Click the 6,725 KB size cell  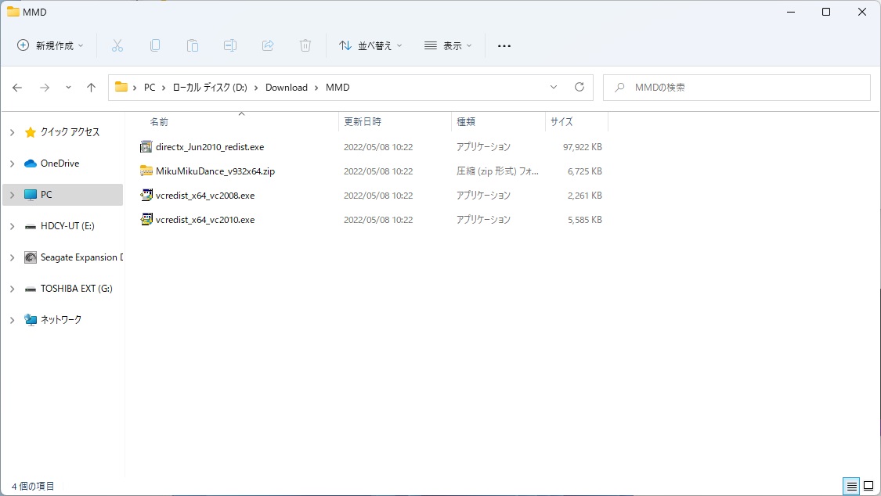pyautogui.click(x=584, y=171)
